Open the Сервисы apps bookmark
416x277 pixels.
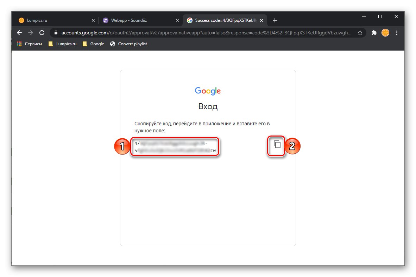30,44
